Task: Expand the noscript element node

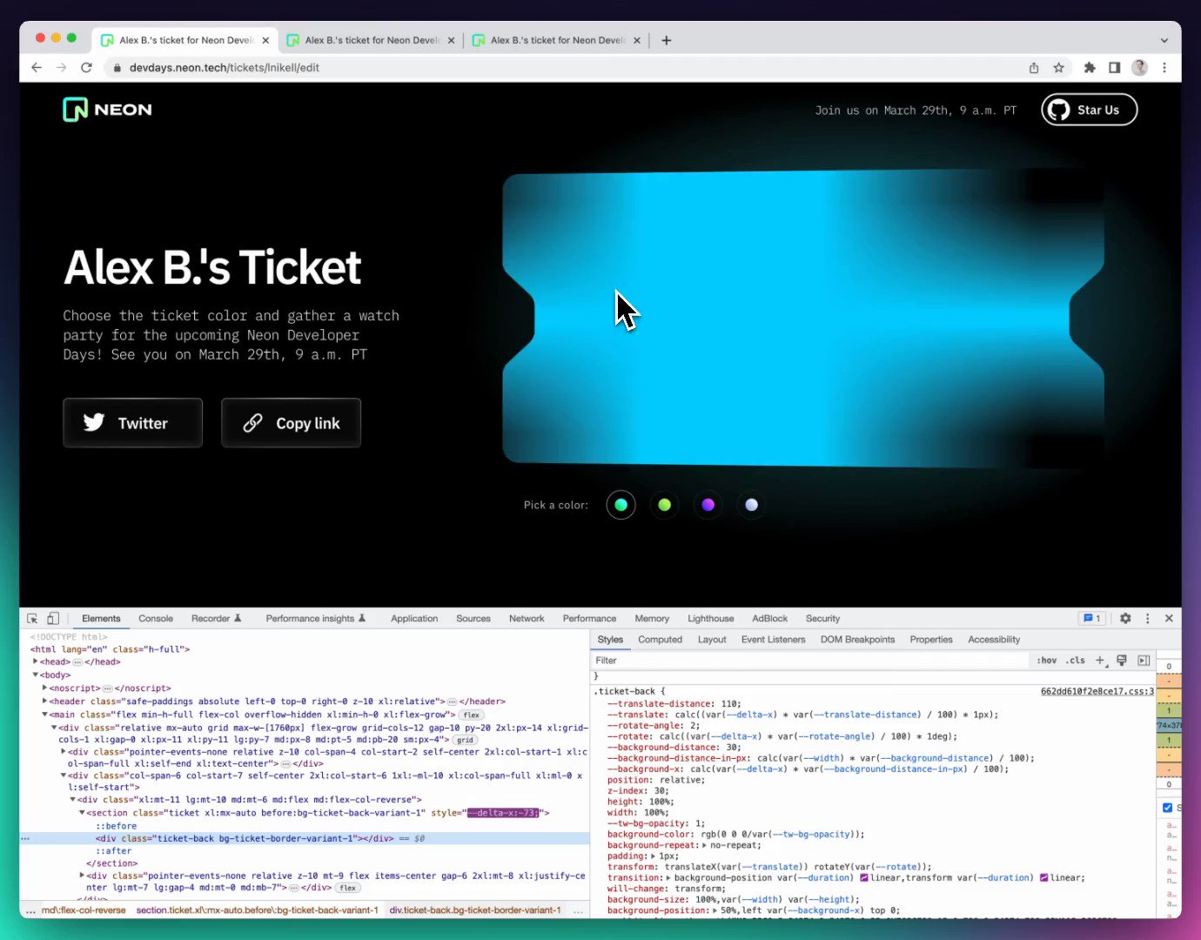Action: 44,688
